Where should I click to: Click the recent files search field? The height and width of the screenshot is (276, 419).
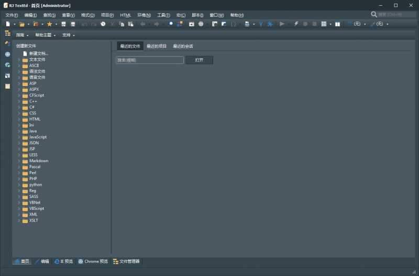(150, 60)
